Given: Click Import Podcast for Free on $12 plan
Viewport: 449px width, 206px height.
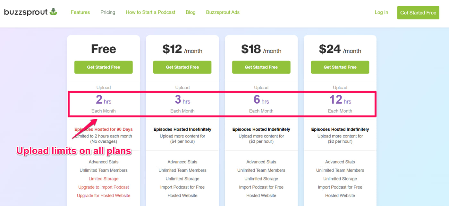Looking at the screenshot, I should [x=182, y=187].
